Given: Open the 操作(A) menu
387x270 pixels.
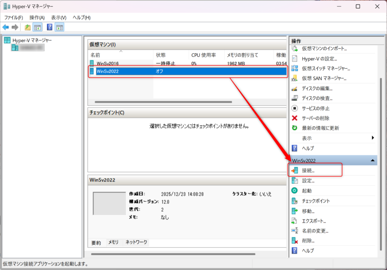Looking at the screenshot, I should (x=37, y=18).
